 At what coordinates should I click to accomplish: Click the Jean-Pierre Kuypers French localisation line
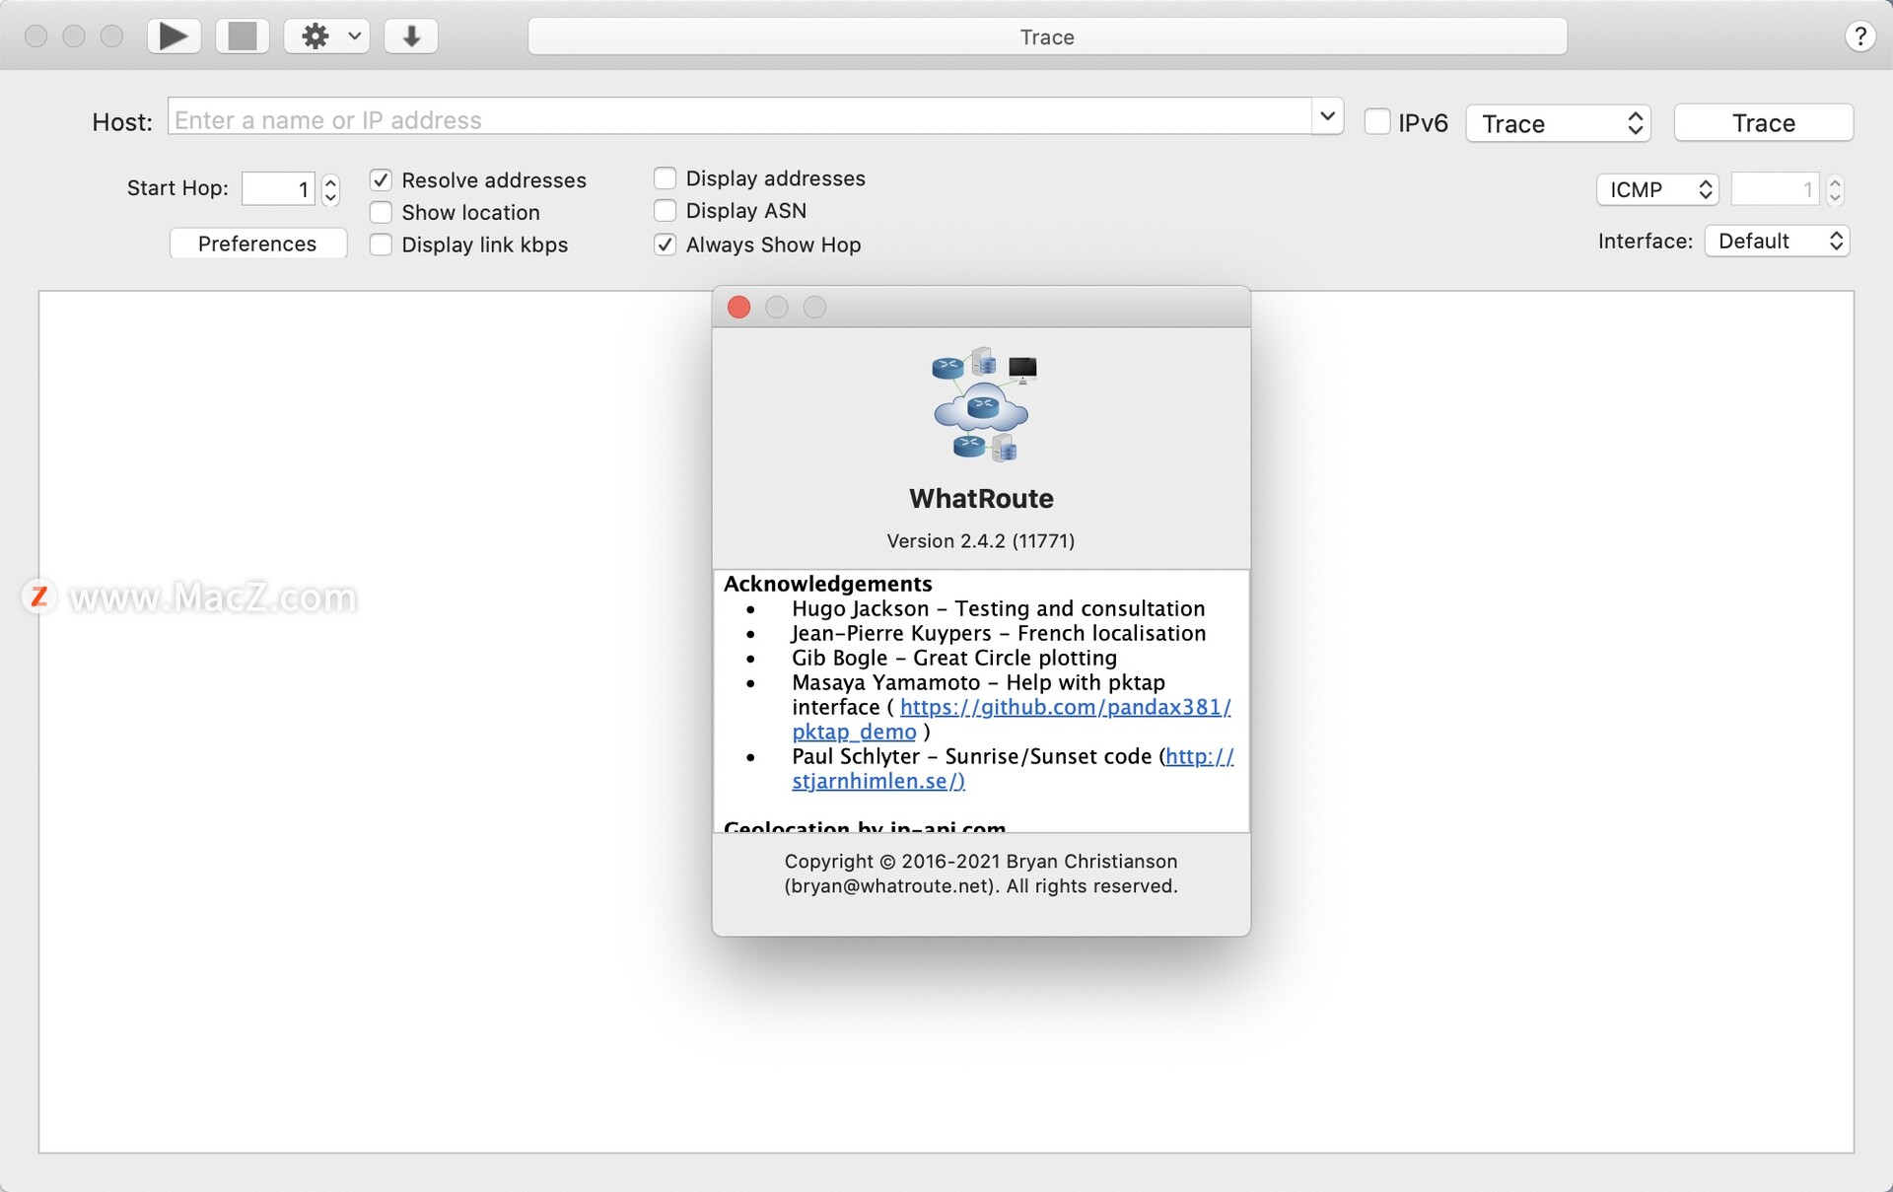tap(998, 633)
